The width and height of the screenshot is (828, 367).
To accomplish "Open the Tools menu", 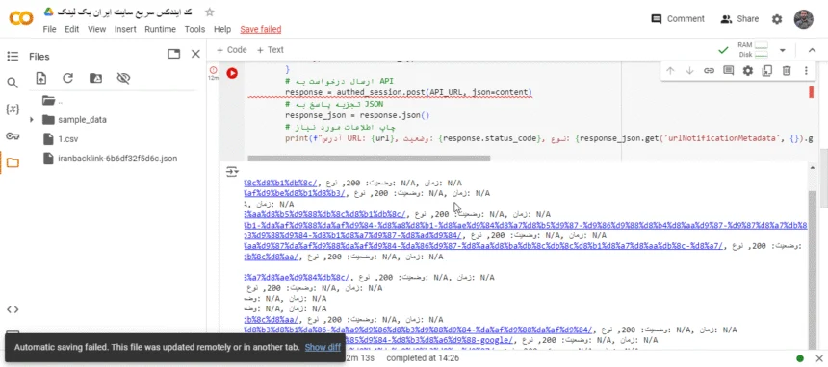I will (x=194, y=29).
